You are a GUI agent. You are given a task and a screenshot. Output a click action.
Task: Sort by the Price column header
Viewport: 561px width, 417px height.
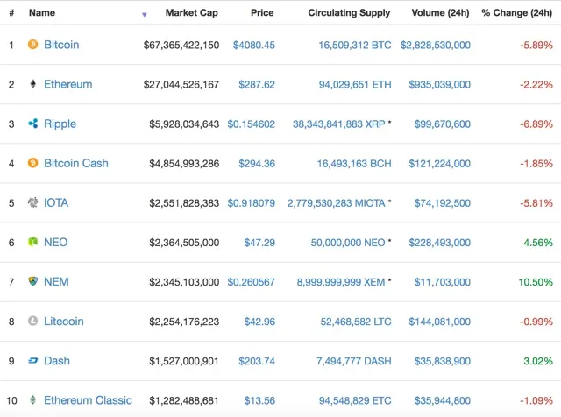coord(262,12)
